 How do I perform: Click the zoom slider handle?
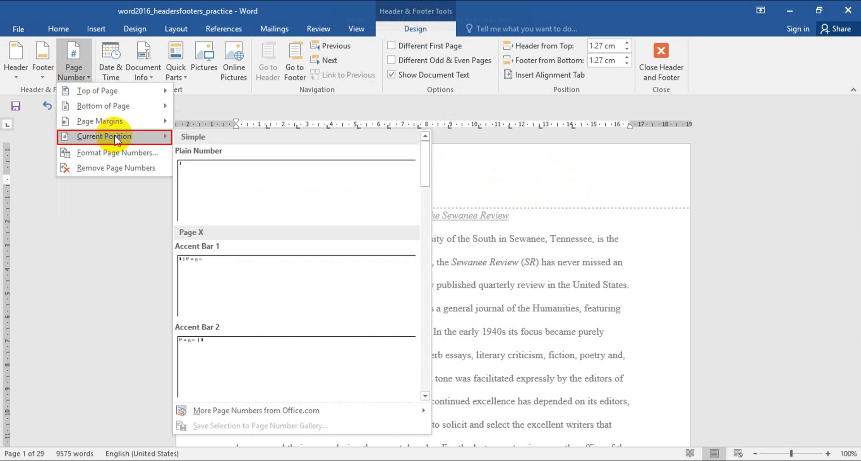point(791,454)
